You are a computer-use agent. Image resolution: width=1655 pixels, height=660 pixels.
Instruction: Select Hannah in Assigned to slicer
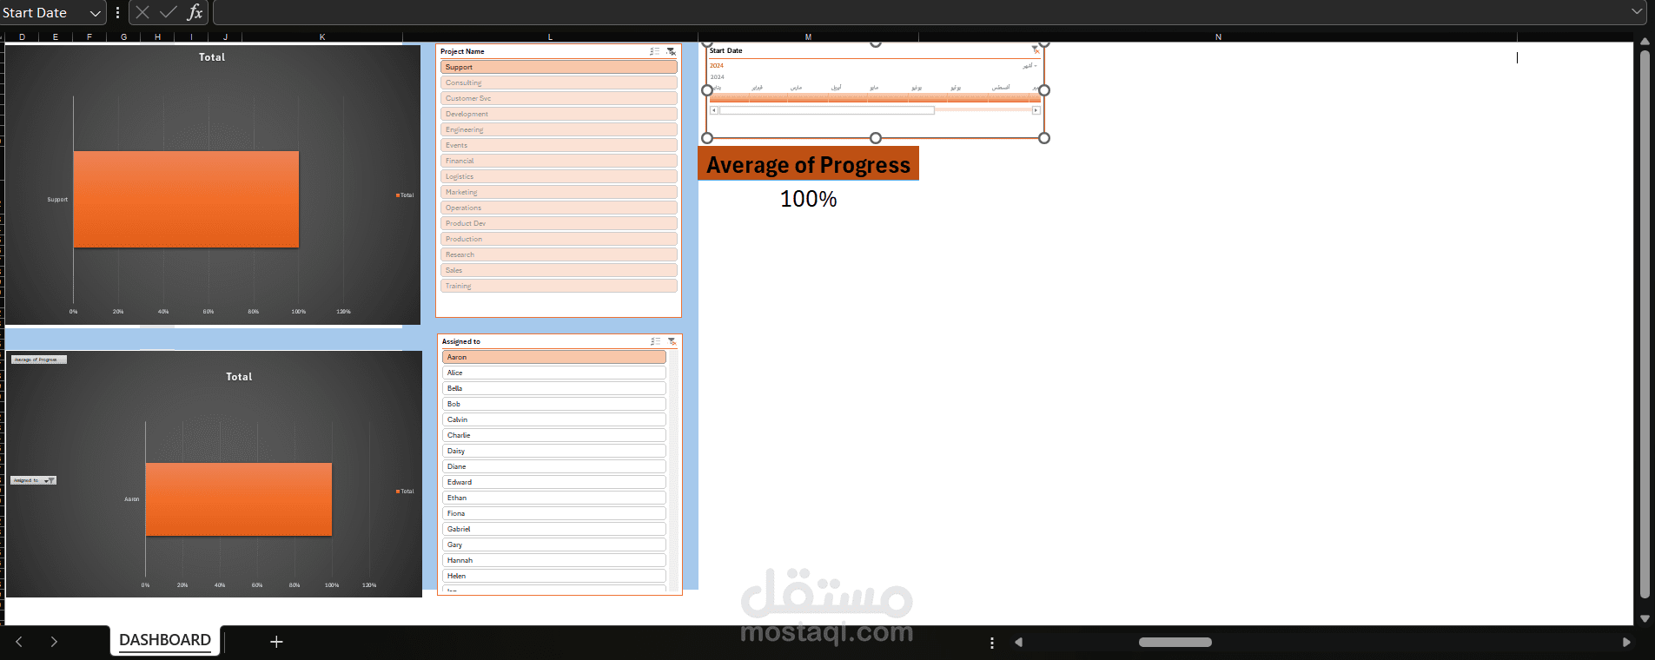click(x=554, y=560)
